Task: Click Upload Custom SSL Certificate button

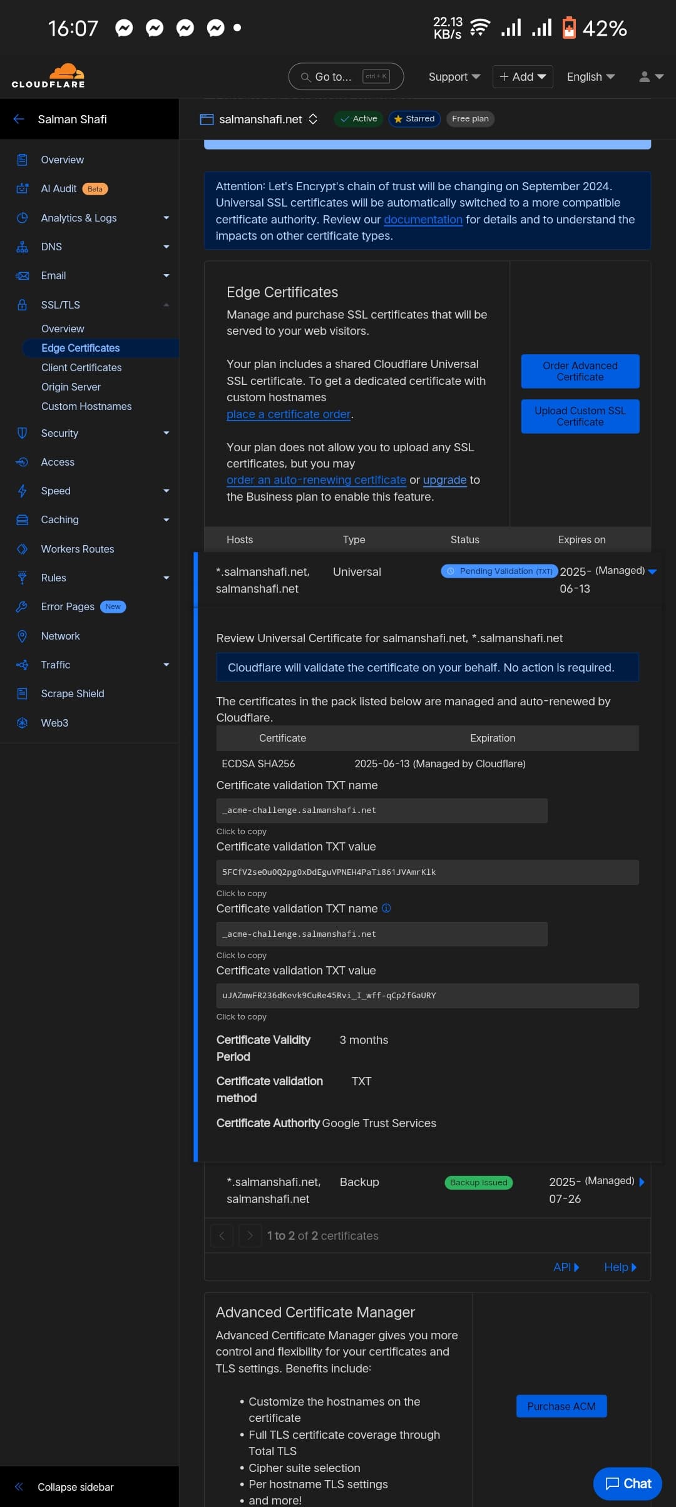Action: pos(580,416)
